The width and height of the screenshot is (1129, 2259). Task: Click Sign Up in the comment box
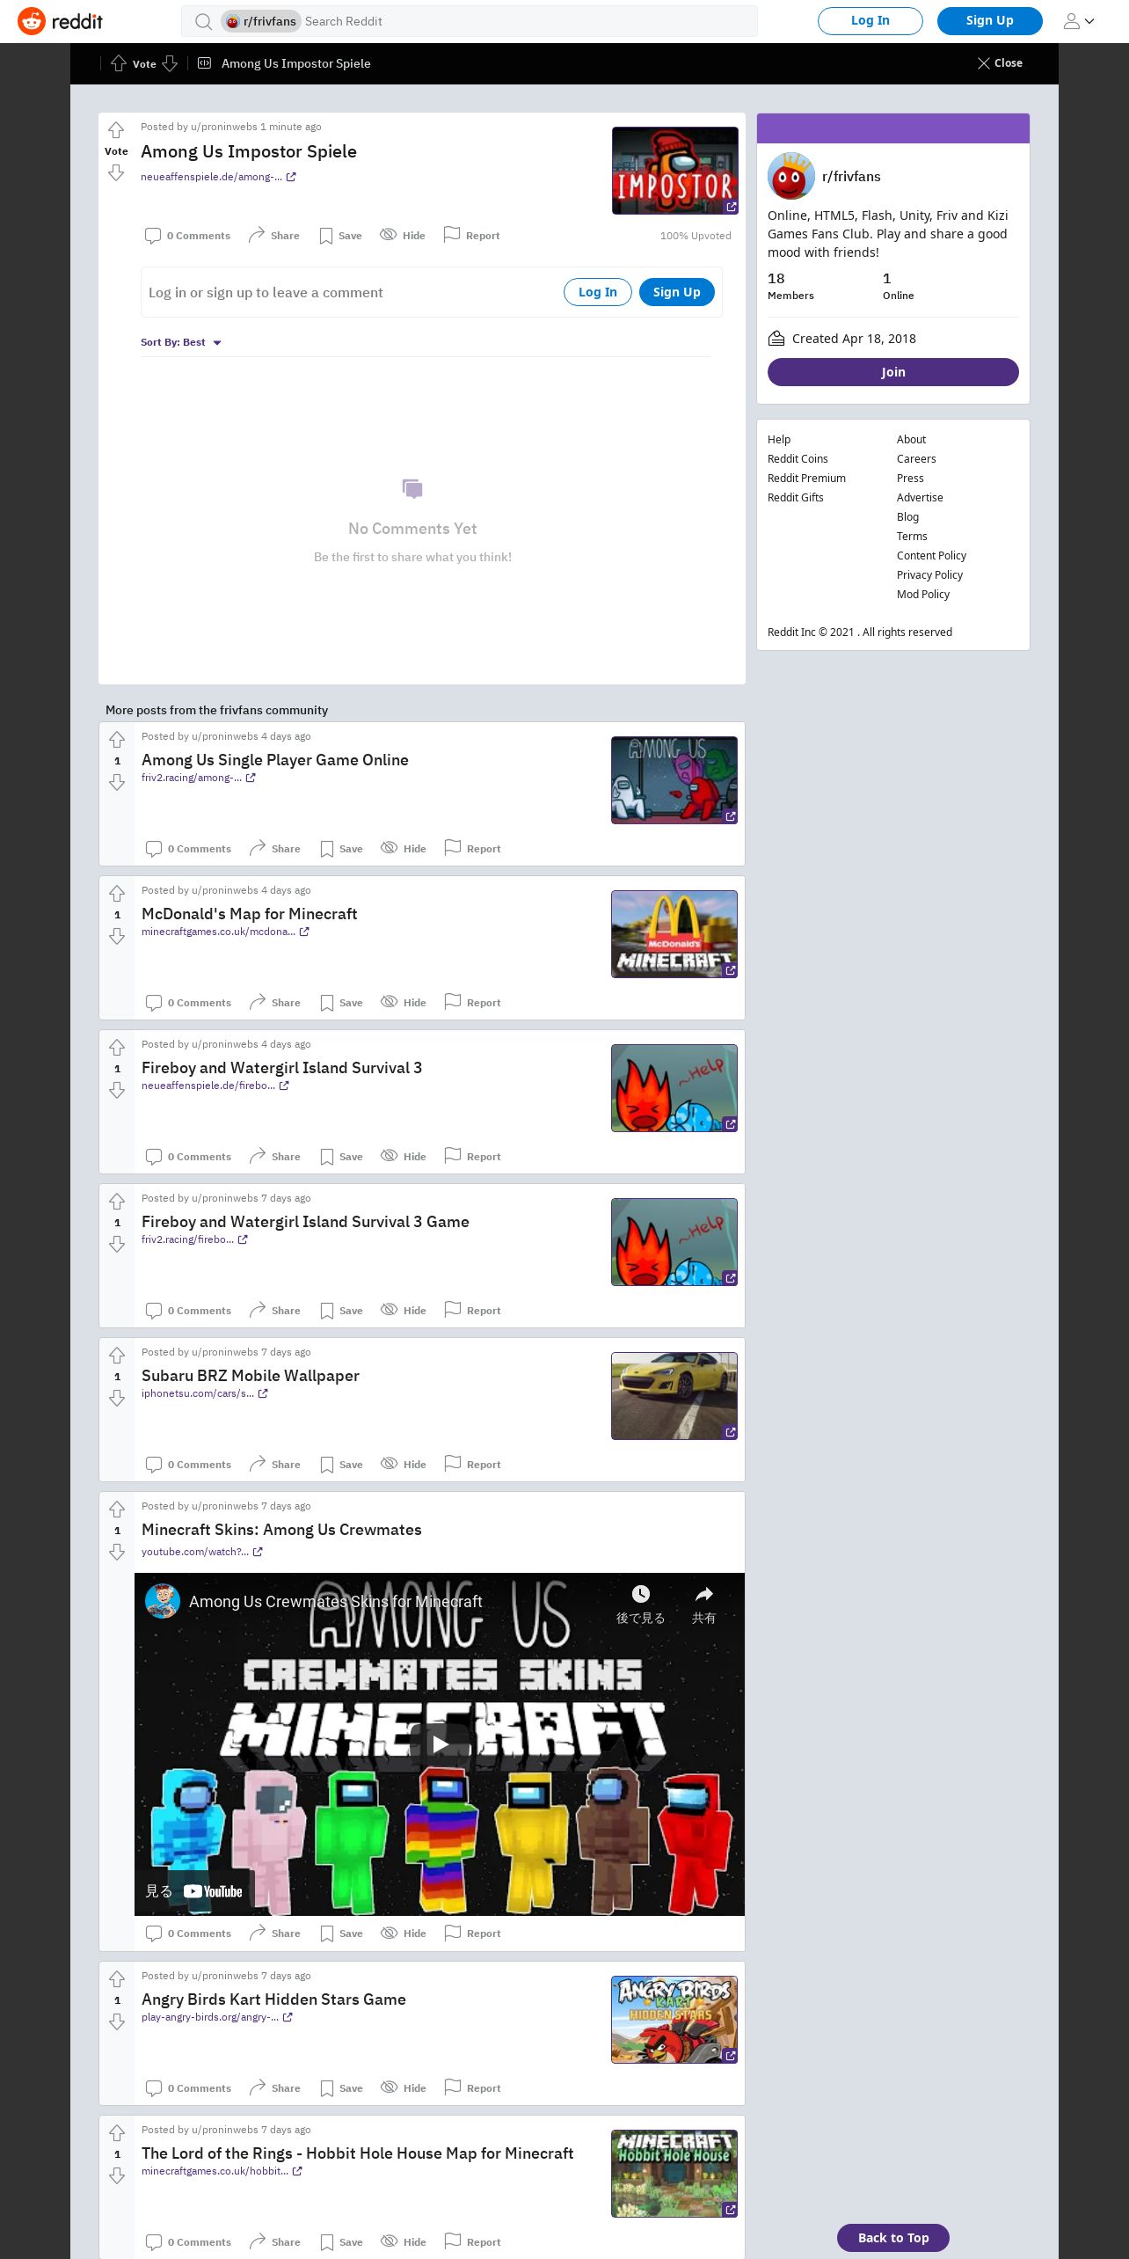677,292
